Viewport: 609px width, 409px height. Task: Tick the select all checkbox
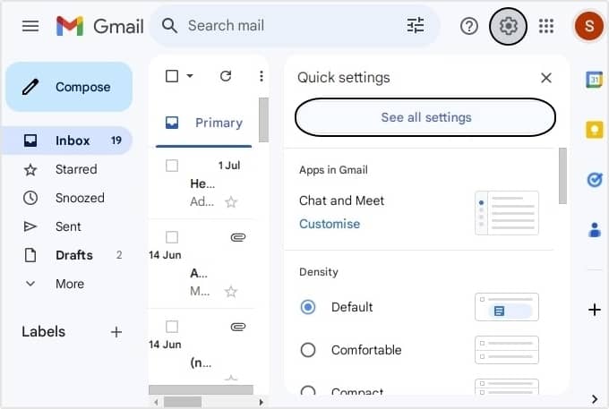pyautogui.click(x=172, y=76)
